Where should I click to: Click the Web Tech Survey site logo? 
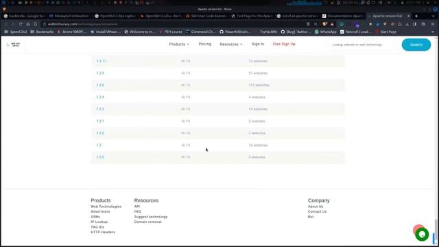coord(14,45)
